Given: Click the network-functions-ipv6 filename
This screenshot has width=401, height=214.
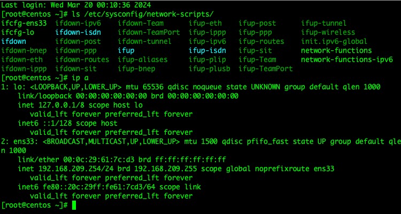Looking at the screenshot, I should coord(346,59).
